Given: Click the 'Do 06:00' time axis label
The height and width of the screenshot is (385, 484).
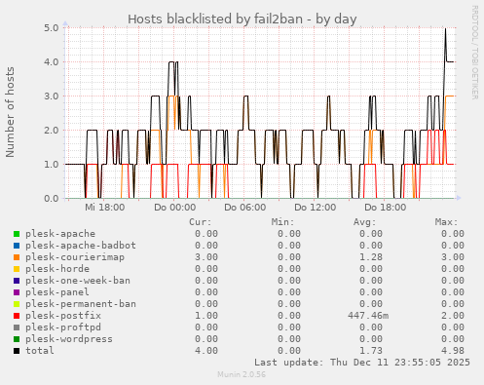Looking at the screenshot, I should pyautogui.click(x=245, y=208).
